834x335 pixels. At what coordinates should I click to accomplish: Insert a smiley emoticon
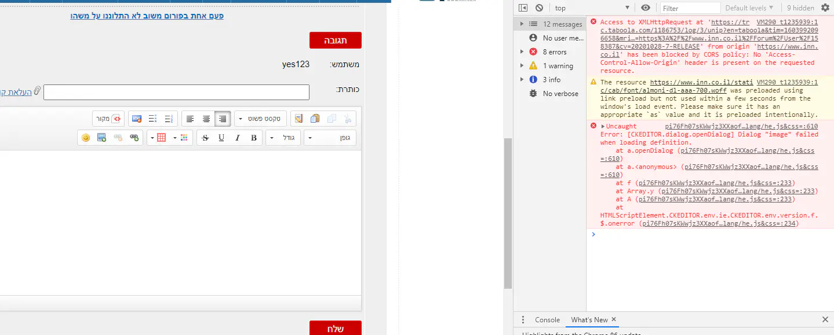click(x=86, y=138)
